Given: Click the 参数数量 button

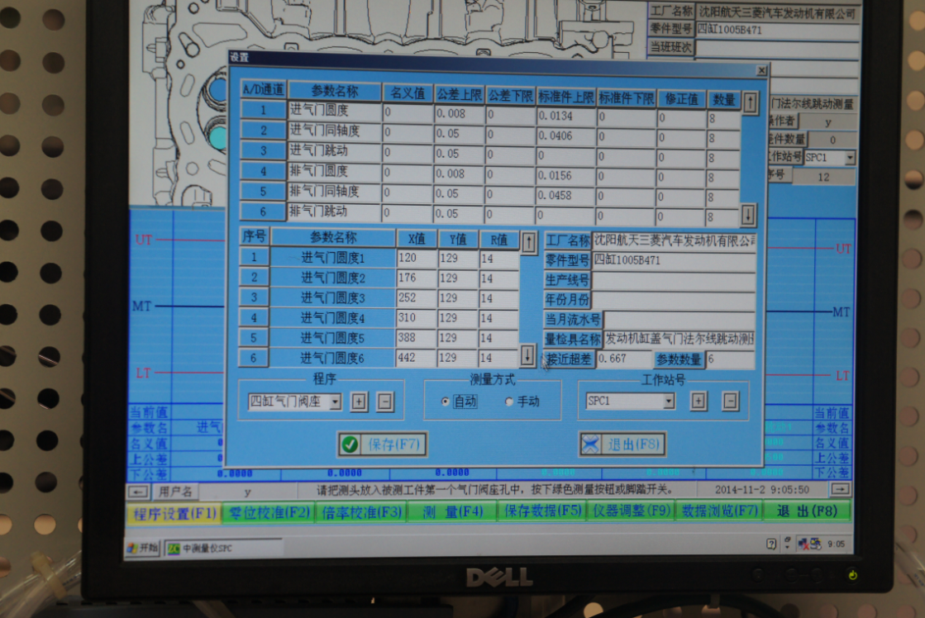Looking at the screenshot, I should 679,359.
